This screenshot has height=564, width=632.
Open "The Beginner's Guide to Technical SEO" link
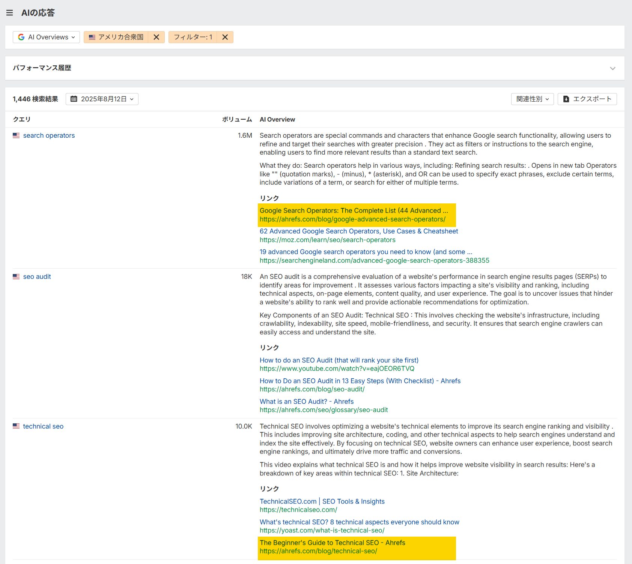point(332,543)
